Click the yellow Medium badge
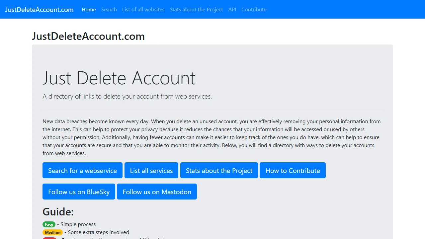The height and width of the screenshot is (239, 425). (52, 232)
